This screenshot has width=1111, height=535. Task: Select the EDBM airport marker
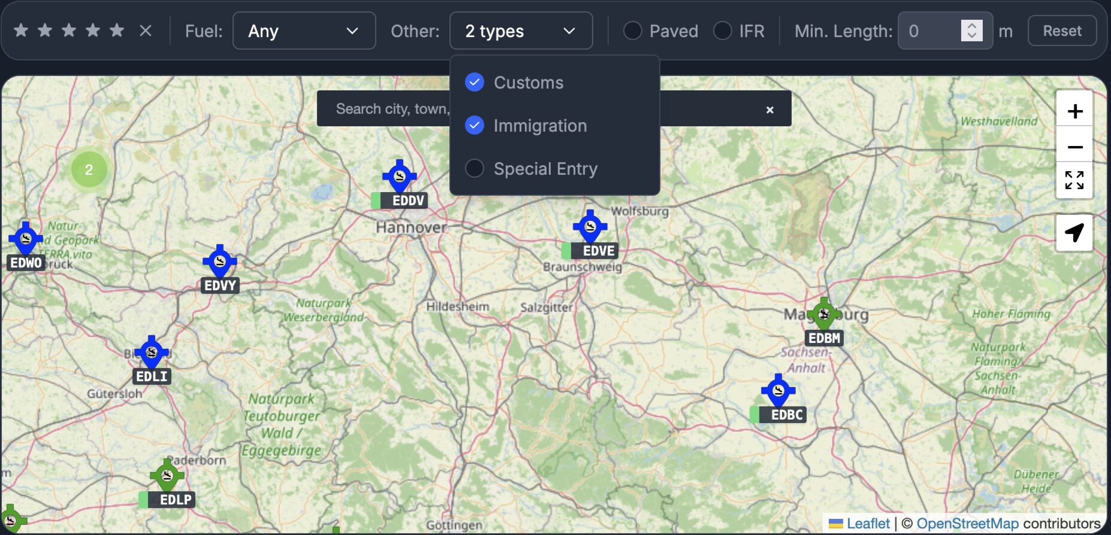[824, 314]
